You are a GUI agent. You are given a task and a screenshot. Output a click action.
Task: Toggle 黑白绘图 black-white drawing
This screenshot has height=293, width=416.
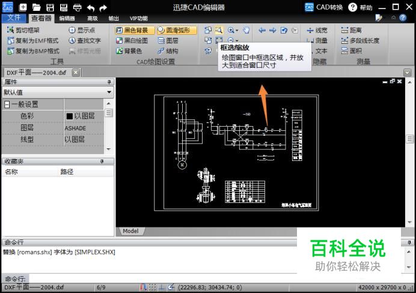(x=132, y=41)
